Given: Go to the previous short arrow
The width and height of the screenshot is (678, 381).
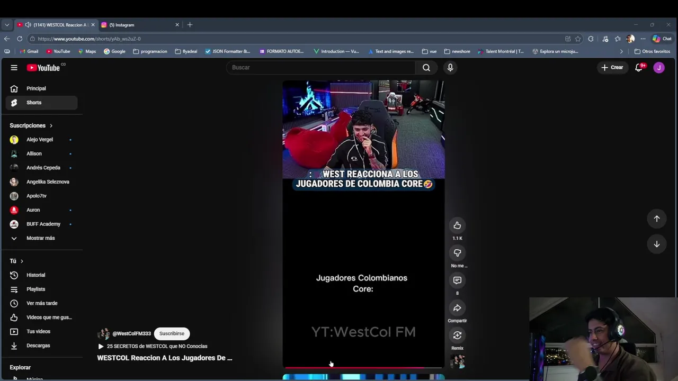Looking at the screenshot, I should click(x=657, y=219).
